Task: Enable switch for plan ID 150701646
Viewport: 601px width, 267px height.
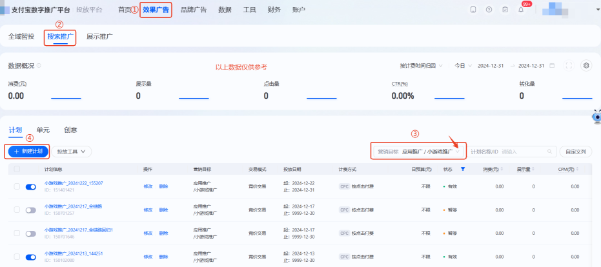Action: (x=31, y=233)
